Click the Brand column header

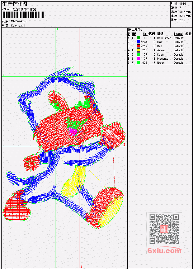point(178,34)
